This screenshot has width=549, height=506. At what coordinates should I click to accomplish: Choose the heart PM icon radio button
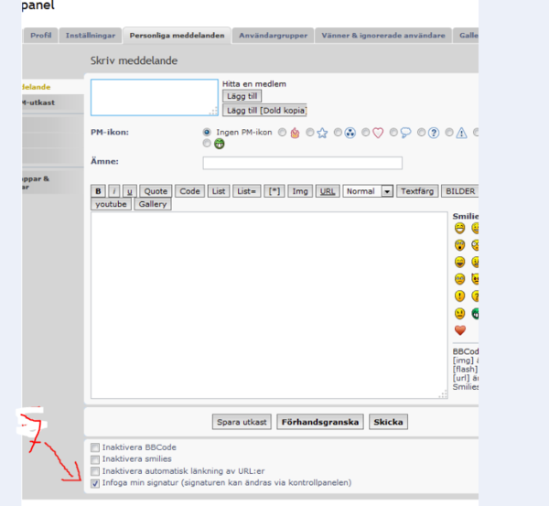coord(365,132)
